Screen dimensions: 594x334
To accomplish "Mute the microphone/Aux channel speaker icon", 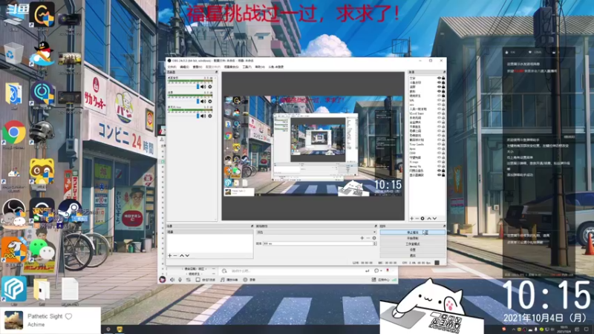I will (x=203, y=116).
